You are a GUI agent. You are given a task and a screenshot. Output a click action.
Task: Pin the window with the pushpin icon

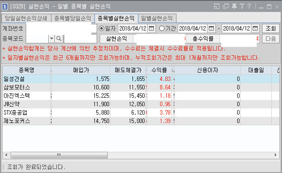234,7
